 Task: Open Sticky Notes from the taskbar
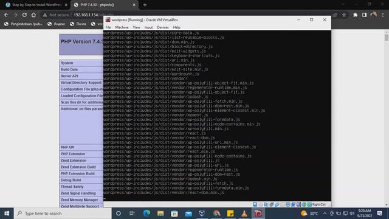(x=230, y=214)
